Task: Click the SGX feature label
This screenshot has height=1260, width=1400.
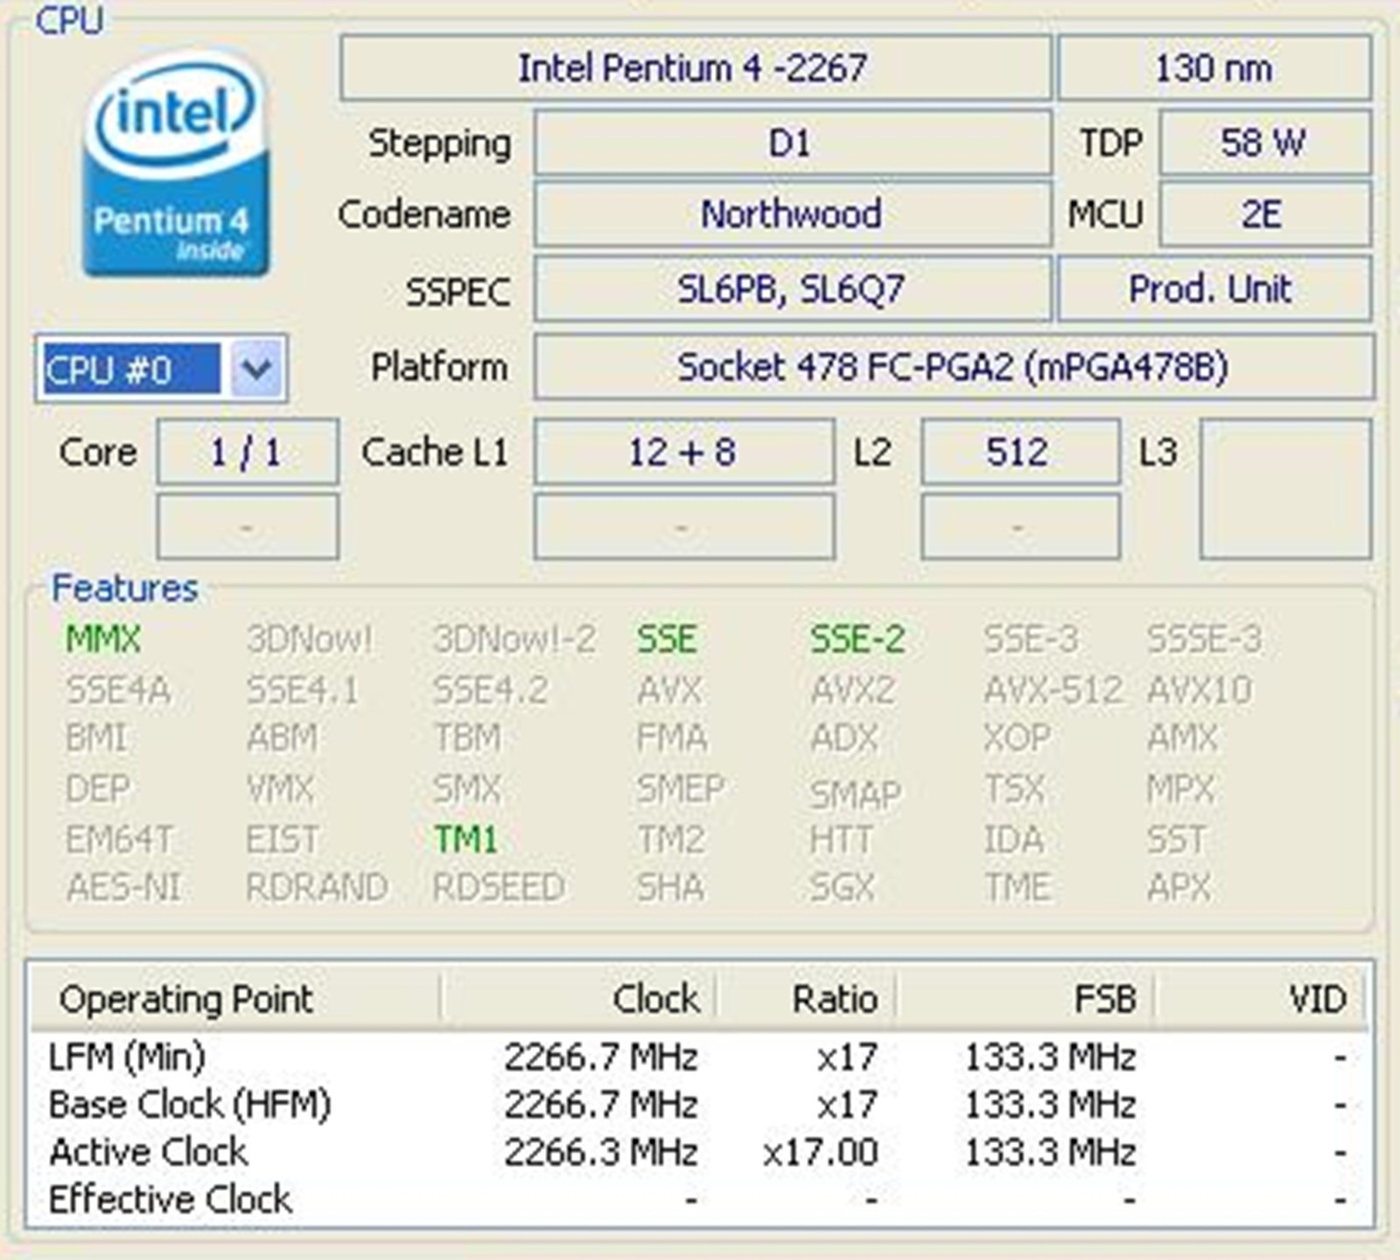Action: [842, 888]
